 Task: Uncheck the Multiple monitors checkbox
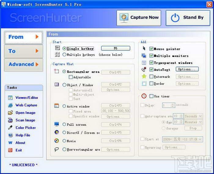pos(151,56)
